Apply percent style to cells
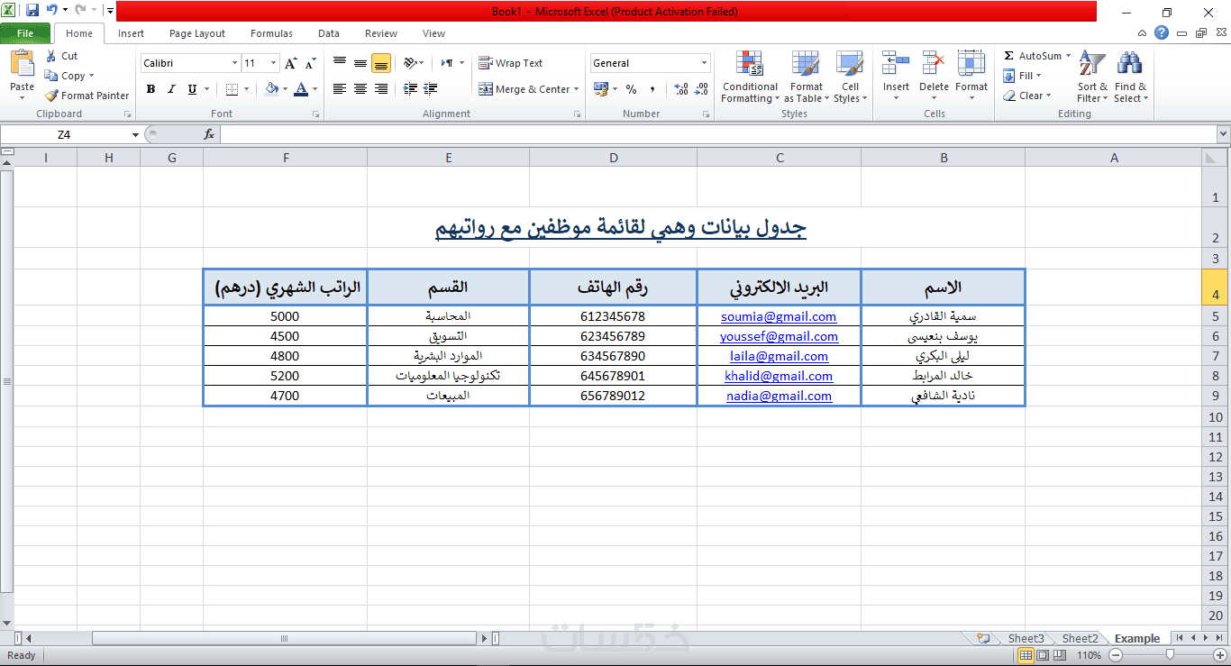 click(x=631, y=89)
